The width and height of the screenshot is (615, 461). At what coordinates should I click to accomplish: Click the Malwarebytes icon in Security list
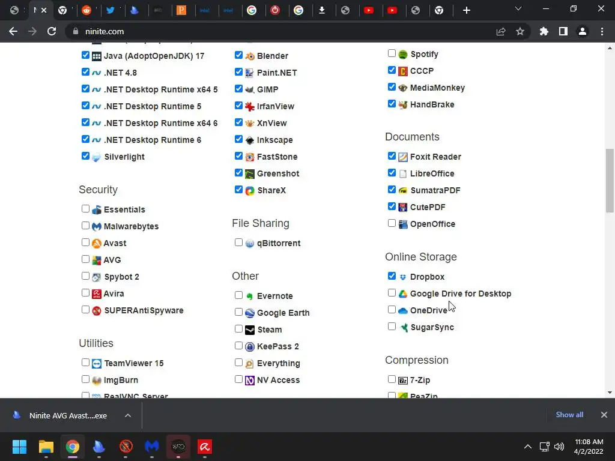coord(97,226)
